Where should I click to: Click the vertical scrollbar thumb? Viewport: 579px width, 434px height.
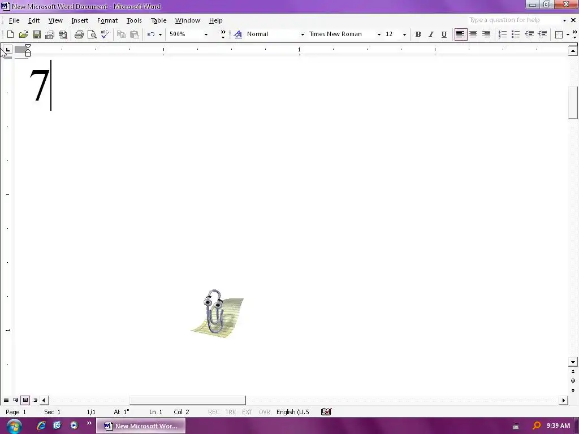click(573, 103)
